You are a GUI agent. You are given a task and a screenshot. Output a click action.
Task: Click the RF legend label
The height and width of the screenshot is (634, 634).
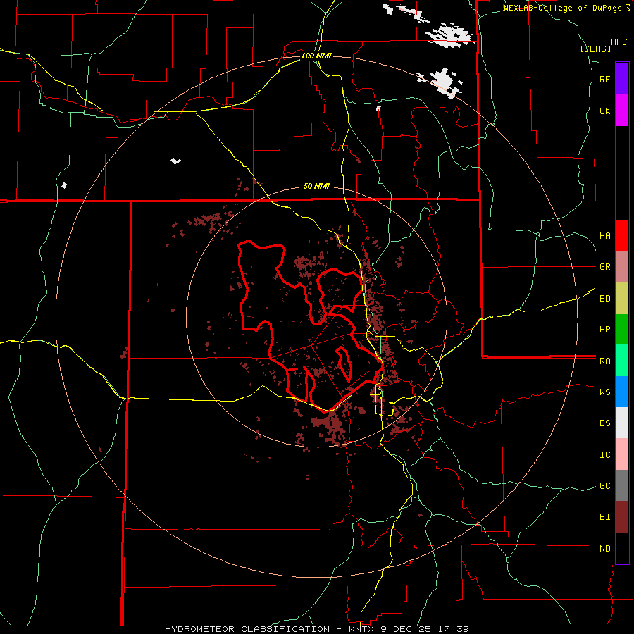[604, 79]
